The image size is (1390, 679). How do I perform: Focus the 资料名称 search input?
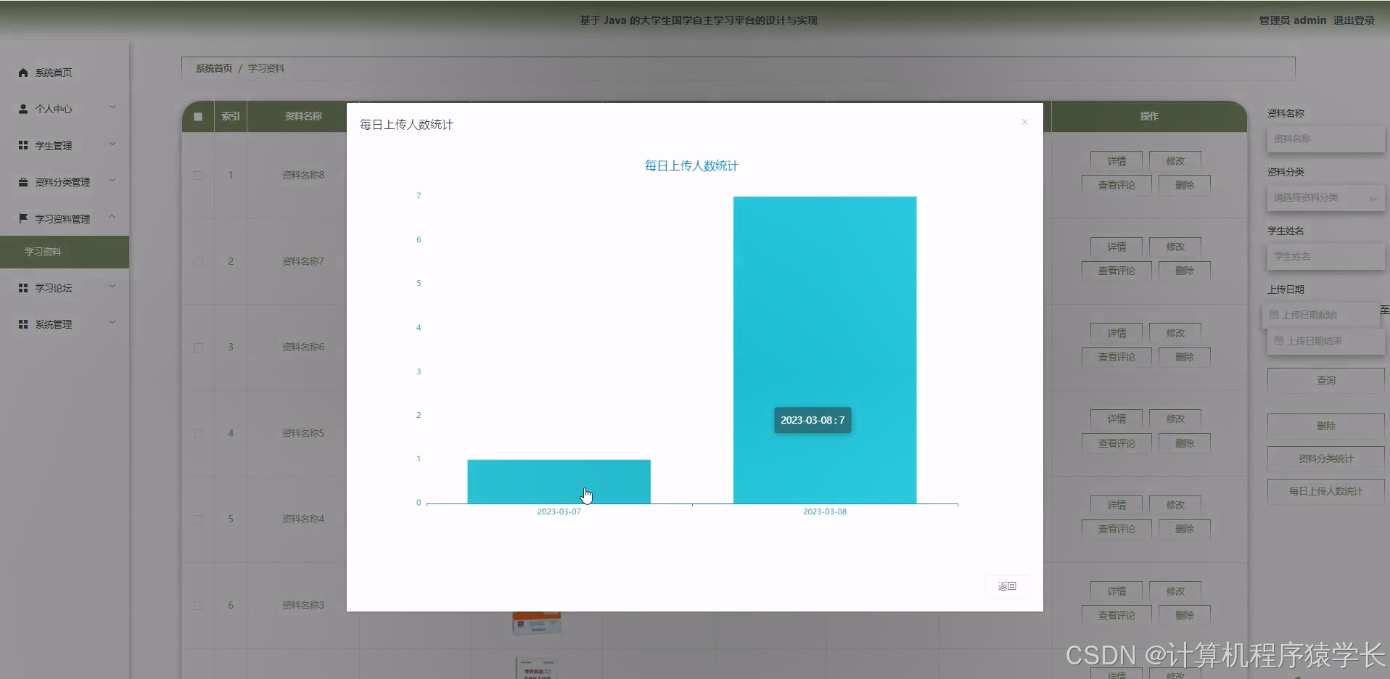click(x=1325, y=139)
